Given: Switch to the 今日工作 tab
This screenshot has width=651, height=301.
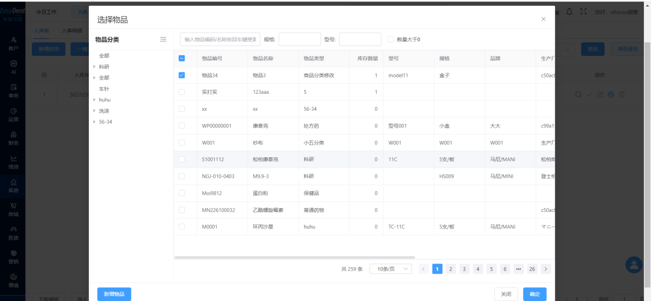Looking at the screenshot, I should pyautogui.click(x=46, y=12).
